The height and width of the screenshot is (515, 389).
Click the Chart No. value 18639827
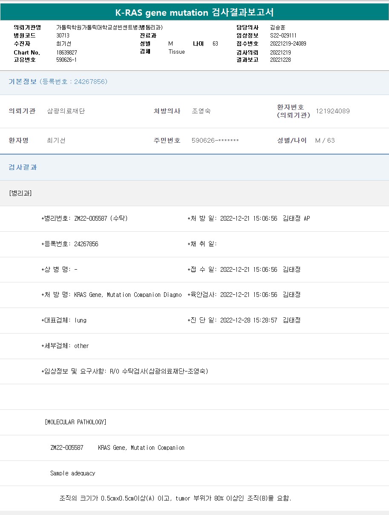click(x=66, y=52)
